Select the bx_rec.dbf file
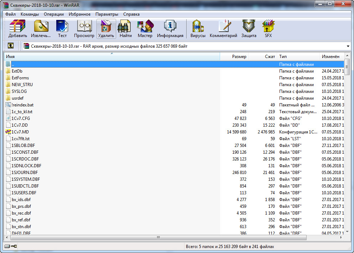Viewport: 354px width, 253px height. pyautogui.click(x=21, y=213)
